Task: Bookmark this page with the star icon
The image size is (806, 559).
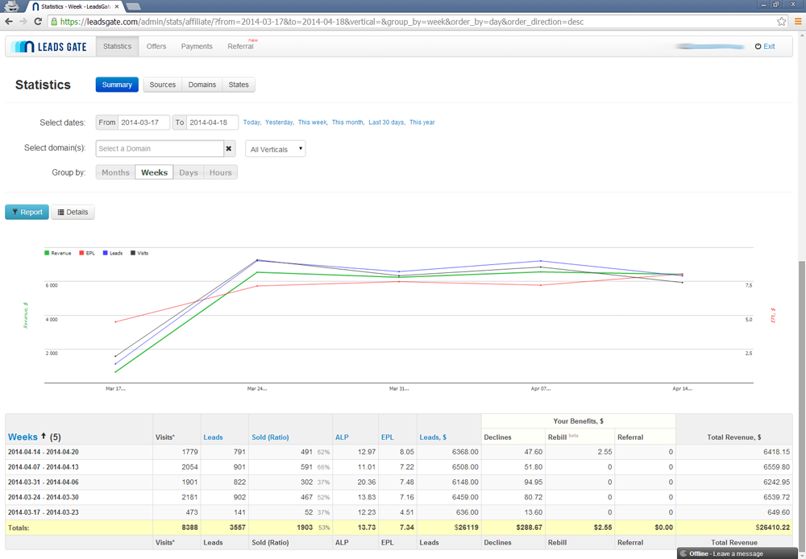Action: (x=781, y=22)
